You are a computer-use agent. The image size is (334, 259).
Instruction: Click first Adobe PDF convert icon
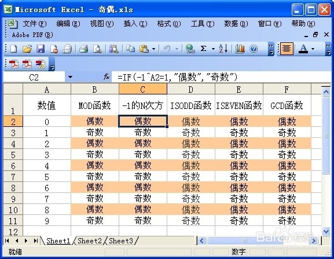14,64
